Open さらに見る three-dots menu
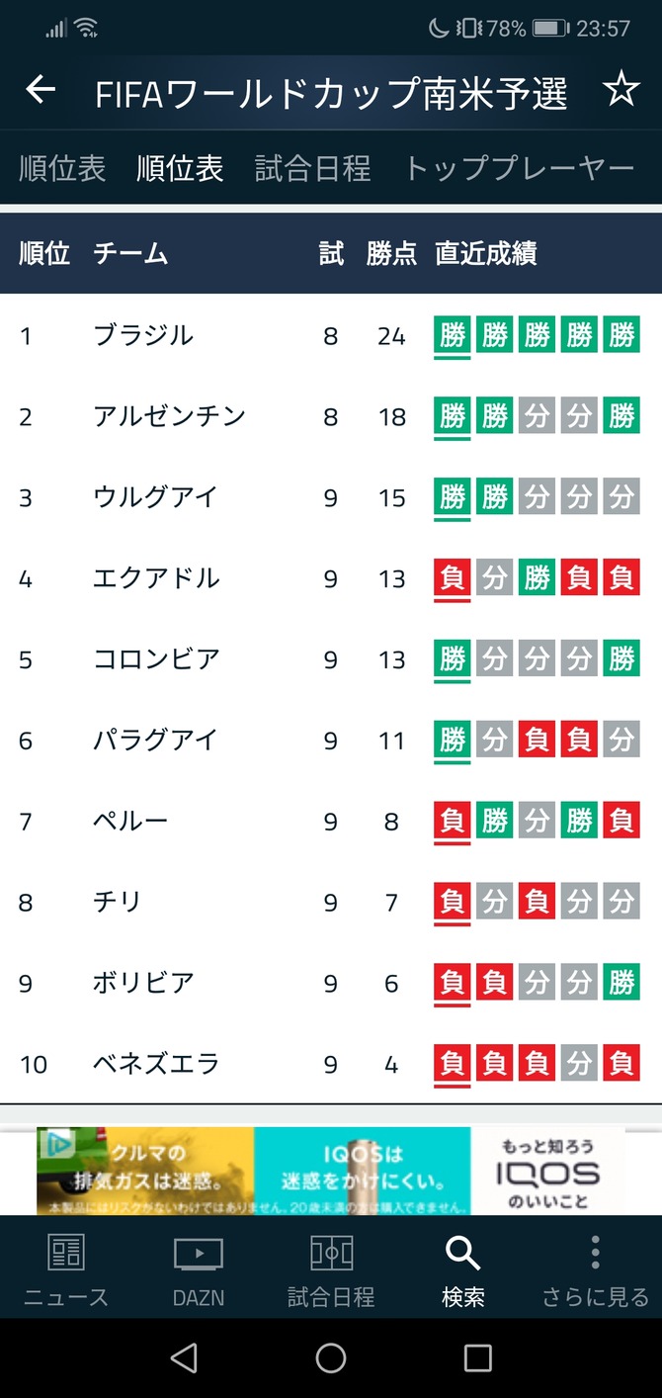The height and width of the screenshot is (1398, 662). pyautogui.click(x=595, y=1253)
